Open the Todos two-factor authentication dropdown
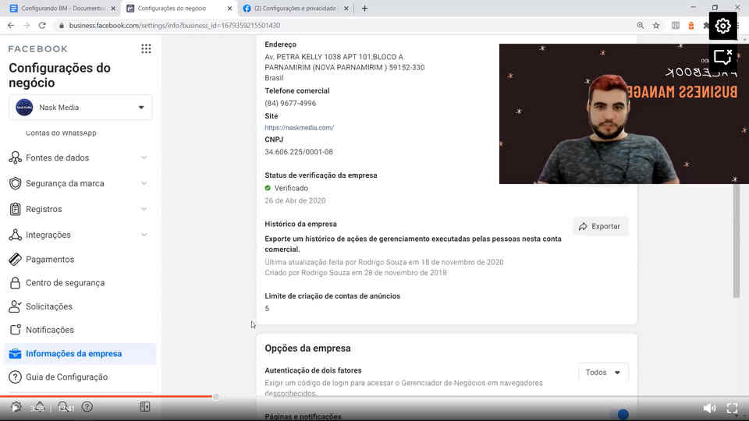 click(x=603, y=373)
